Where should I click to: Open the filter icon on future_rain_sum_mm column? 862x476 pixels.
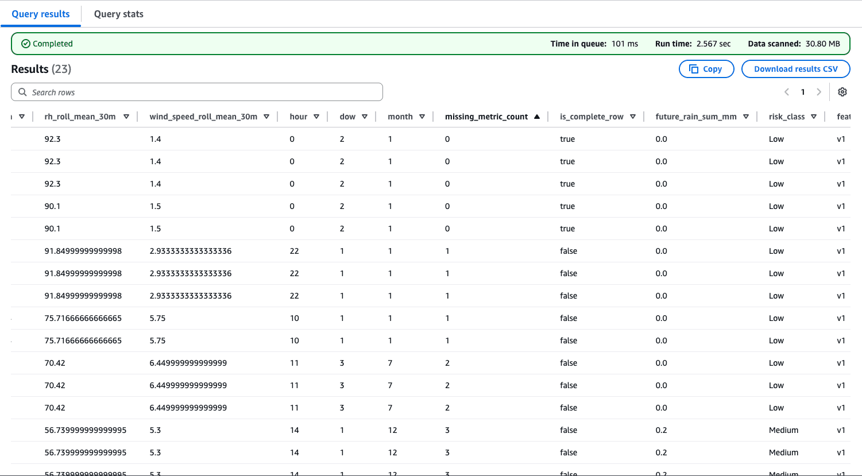745,116
